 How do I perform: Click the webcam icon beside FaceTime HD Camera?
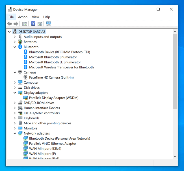click(x=25, y=77)
